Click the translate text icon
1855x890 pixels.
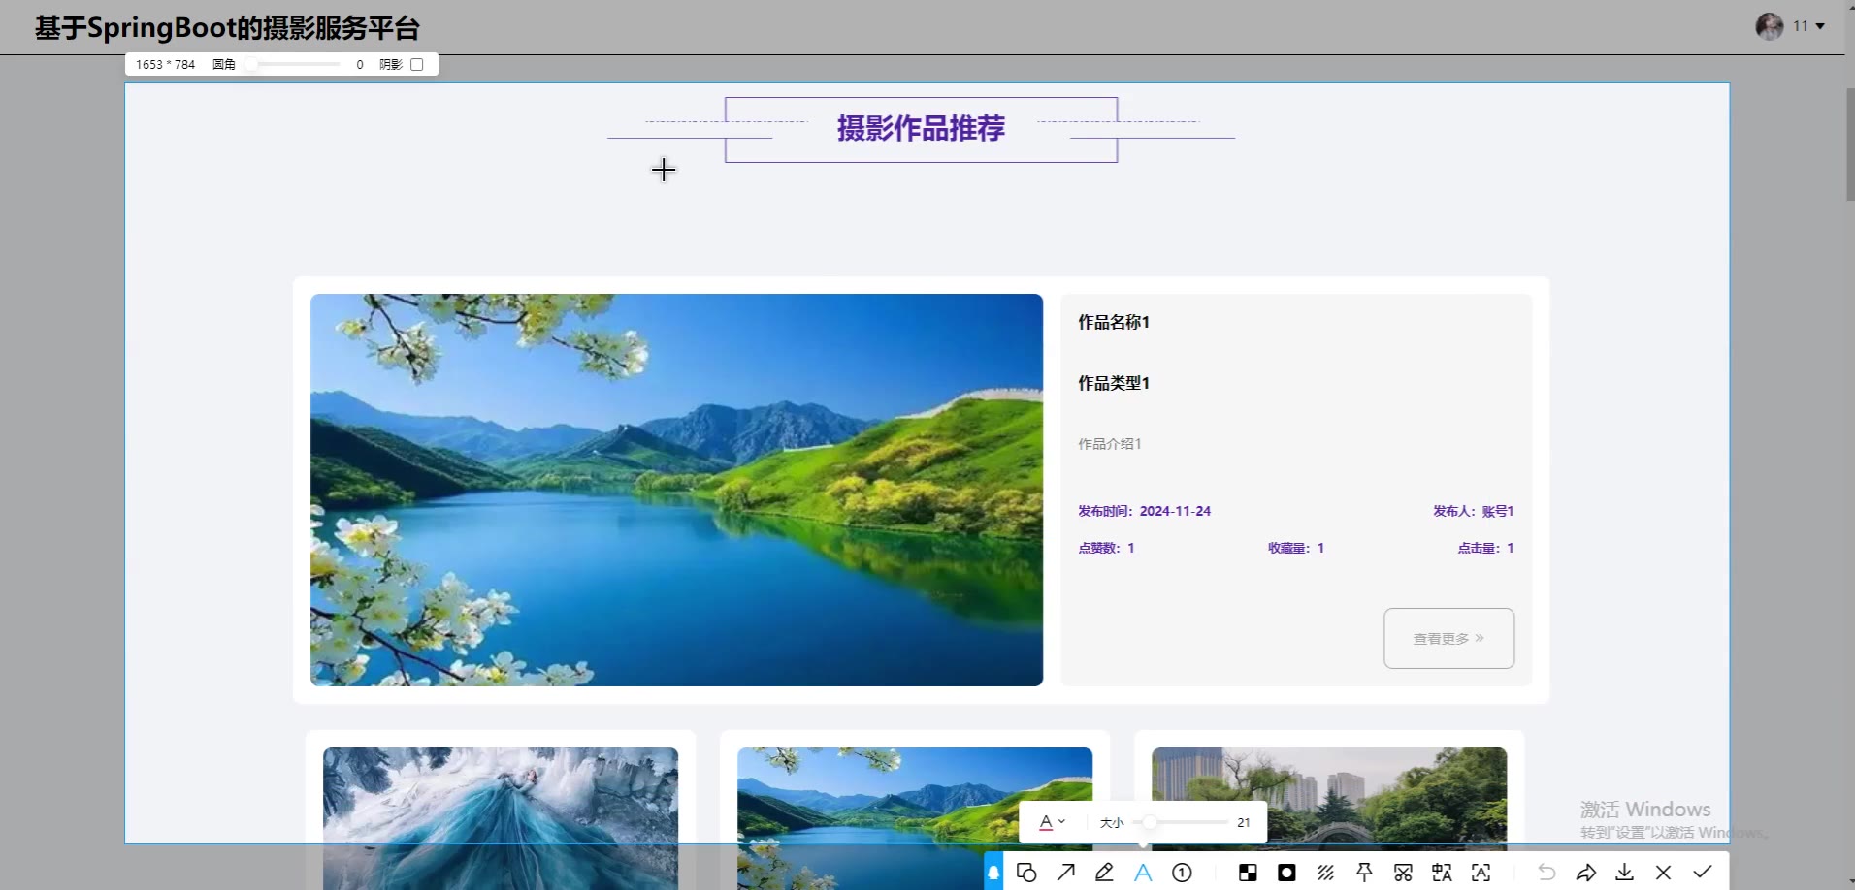1442,873
